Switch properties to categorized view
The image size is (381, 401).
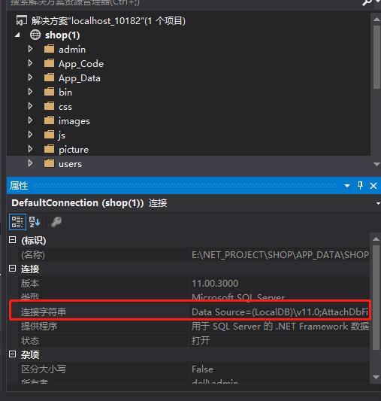pos(17,222)
